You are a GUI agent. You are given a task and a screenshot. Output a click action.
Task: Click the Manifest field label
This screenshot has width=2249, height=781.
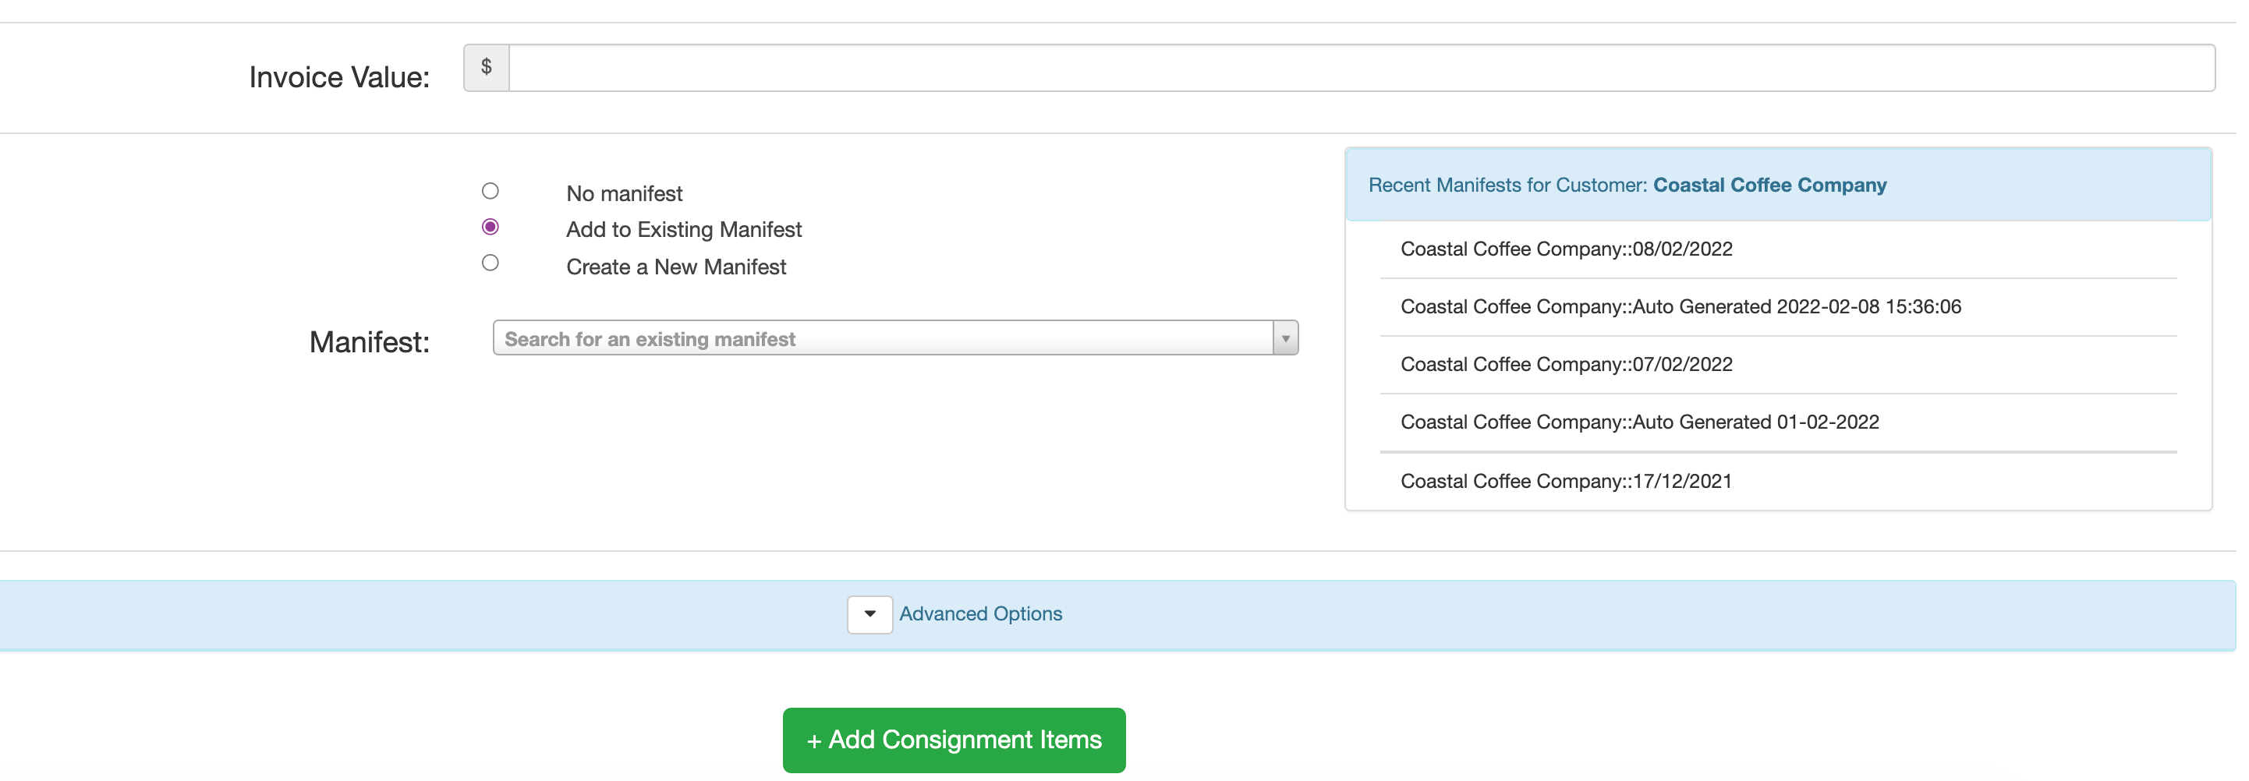368,341
